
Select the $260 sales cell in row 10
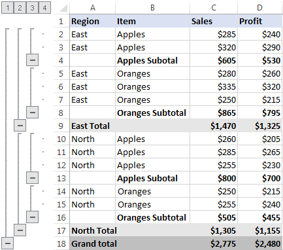tap(214, 139)
